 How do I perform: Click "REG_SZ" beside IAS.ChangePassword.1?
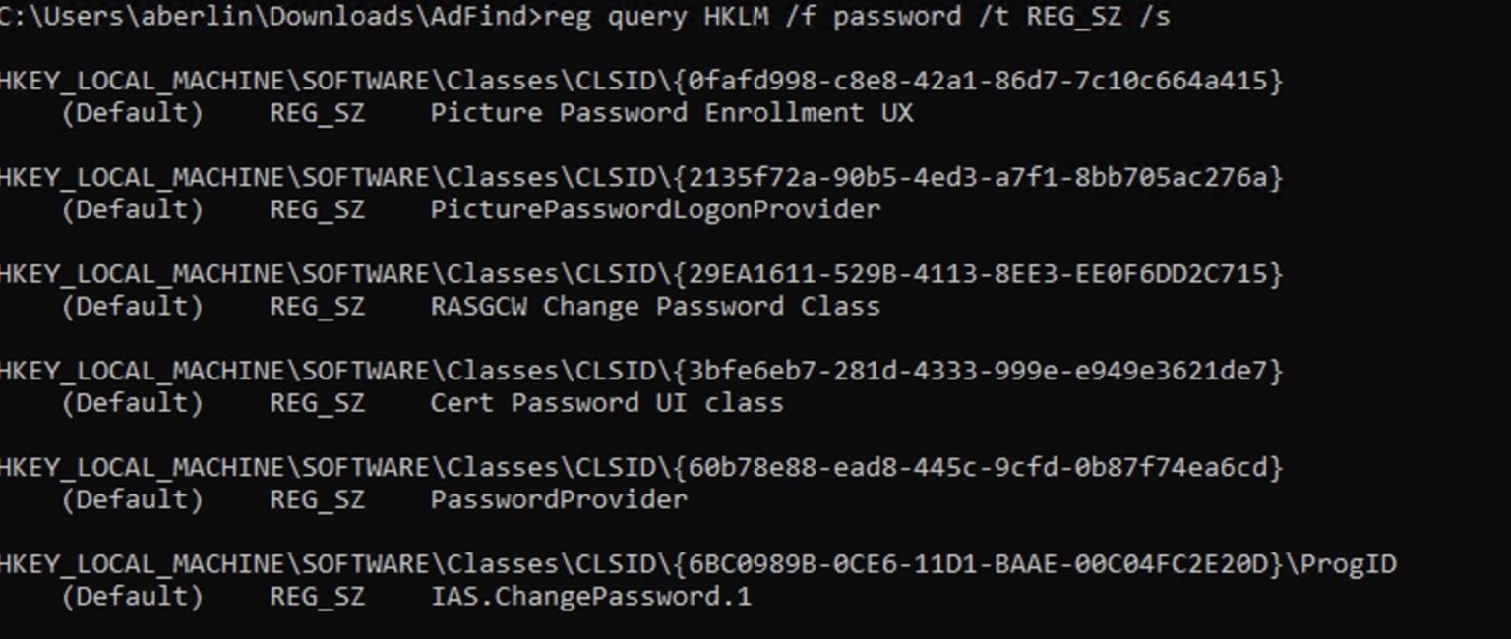(x=317, y=596)
